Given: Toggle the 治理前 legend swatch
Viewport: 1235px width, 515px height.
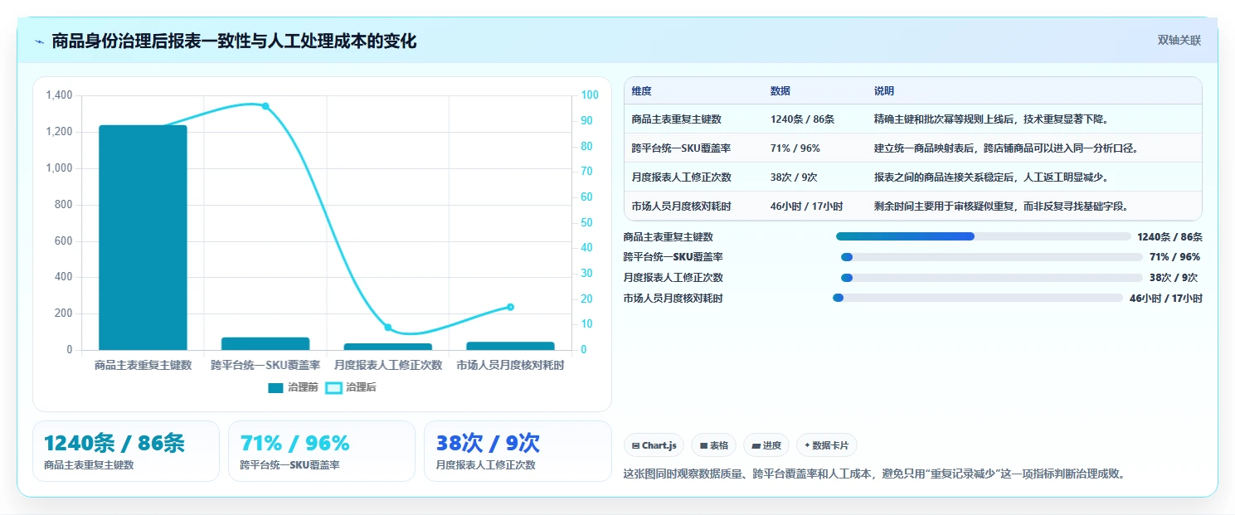Looking at the screenshot, I should (x=276, y=387).
